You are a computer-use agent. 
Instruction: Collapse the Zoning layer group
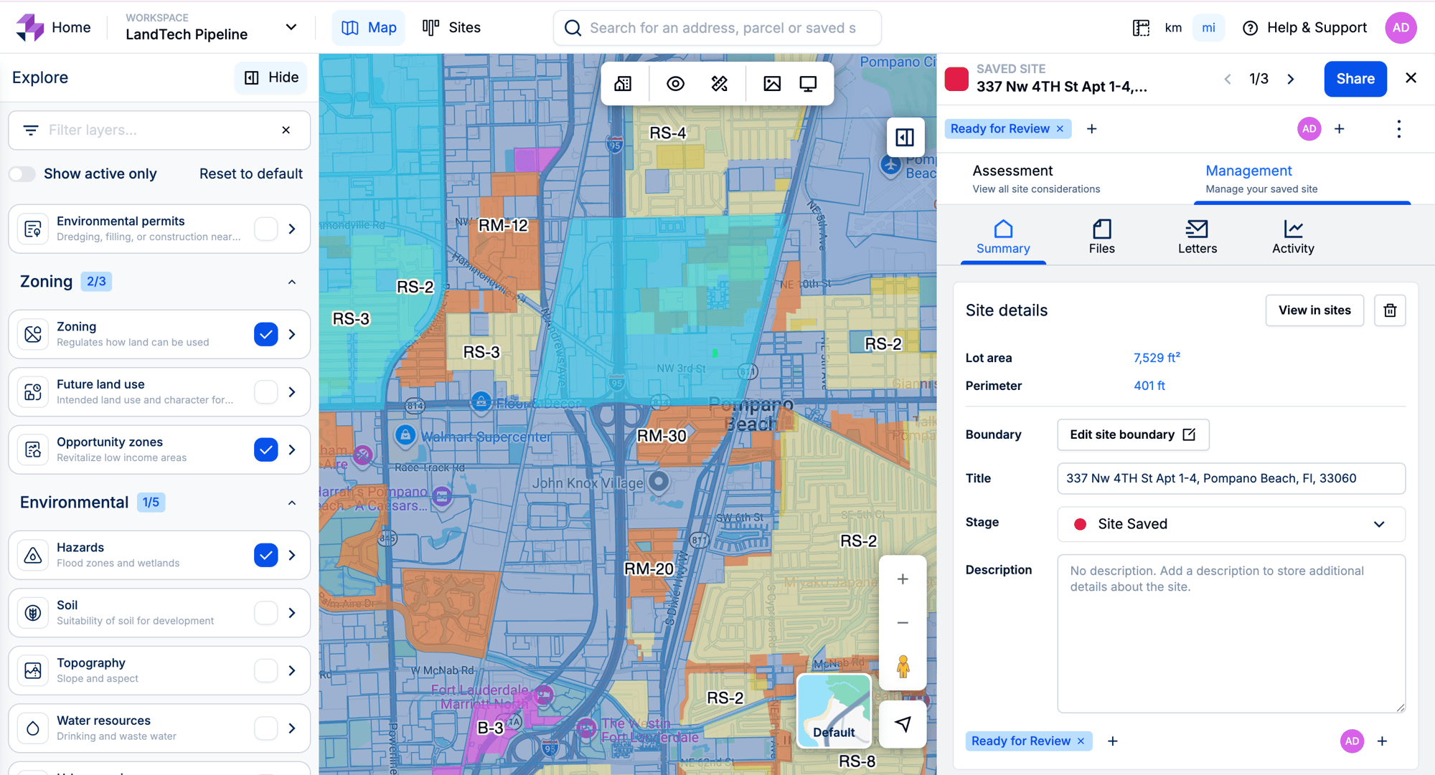tap(292, 282)
